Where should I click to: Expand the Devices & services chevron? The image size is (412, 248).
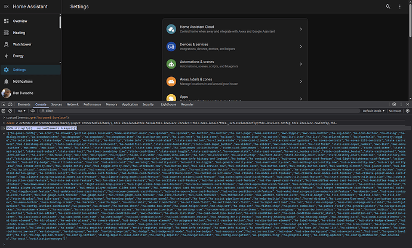[x=301, y=46]
